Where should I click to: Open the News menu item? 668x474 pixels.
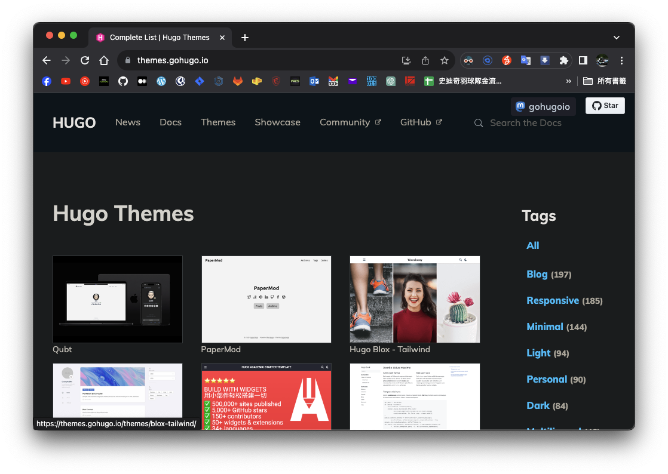(128, 122)
